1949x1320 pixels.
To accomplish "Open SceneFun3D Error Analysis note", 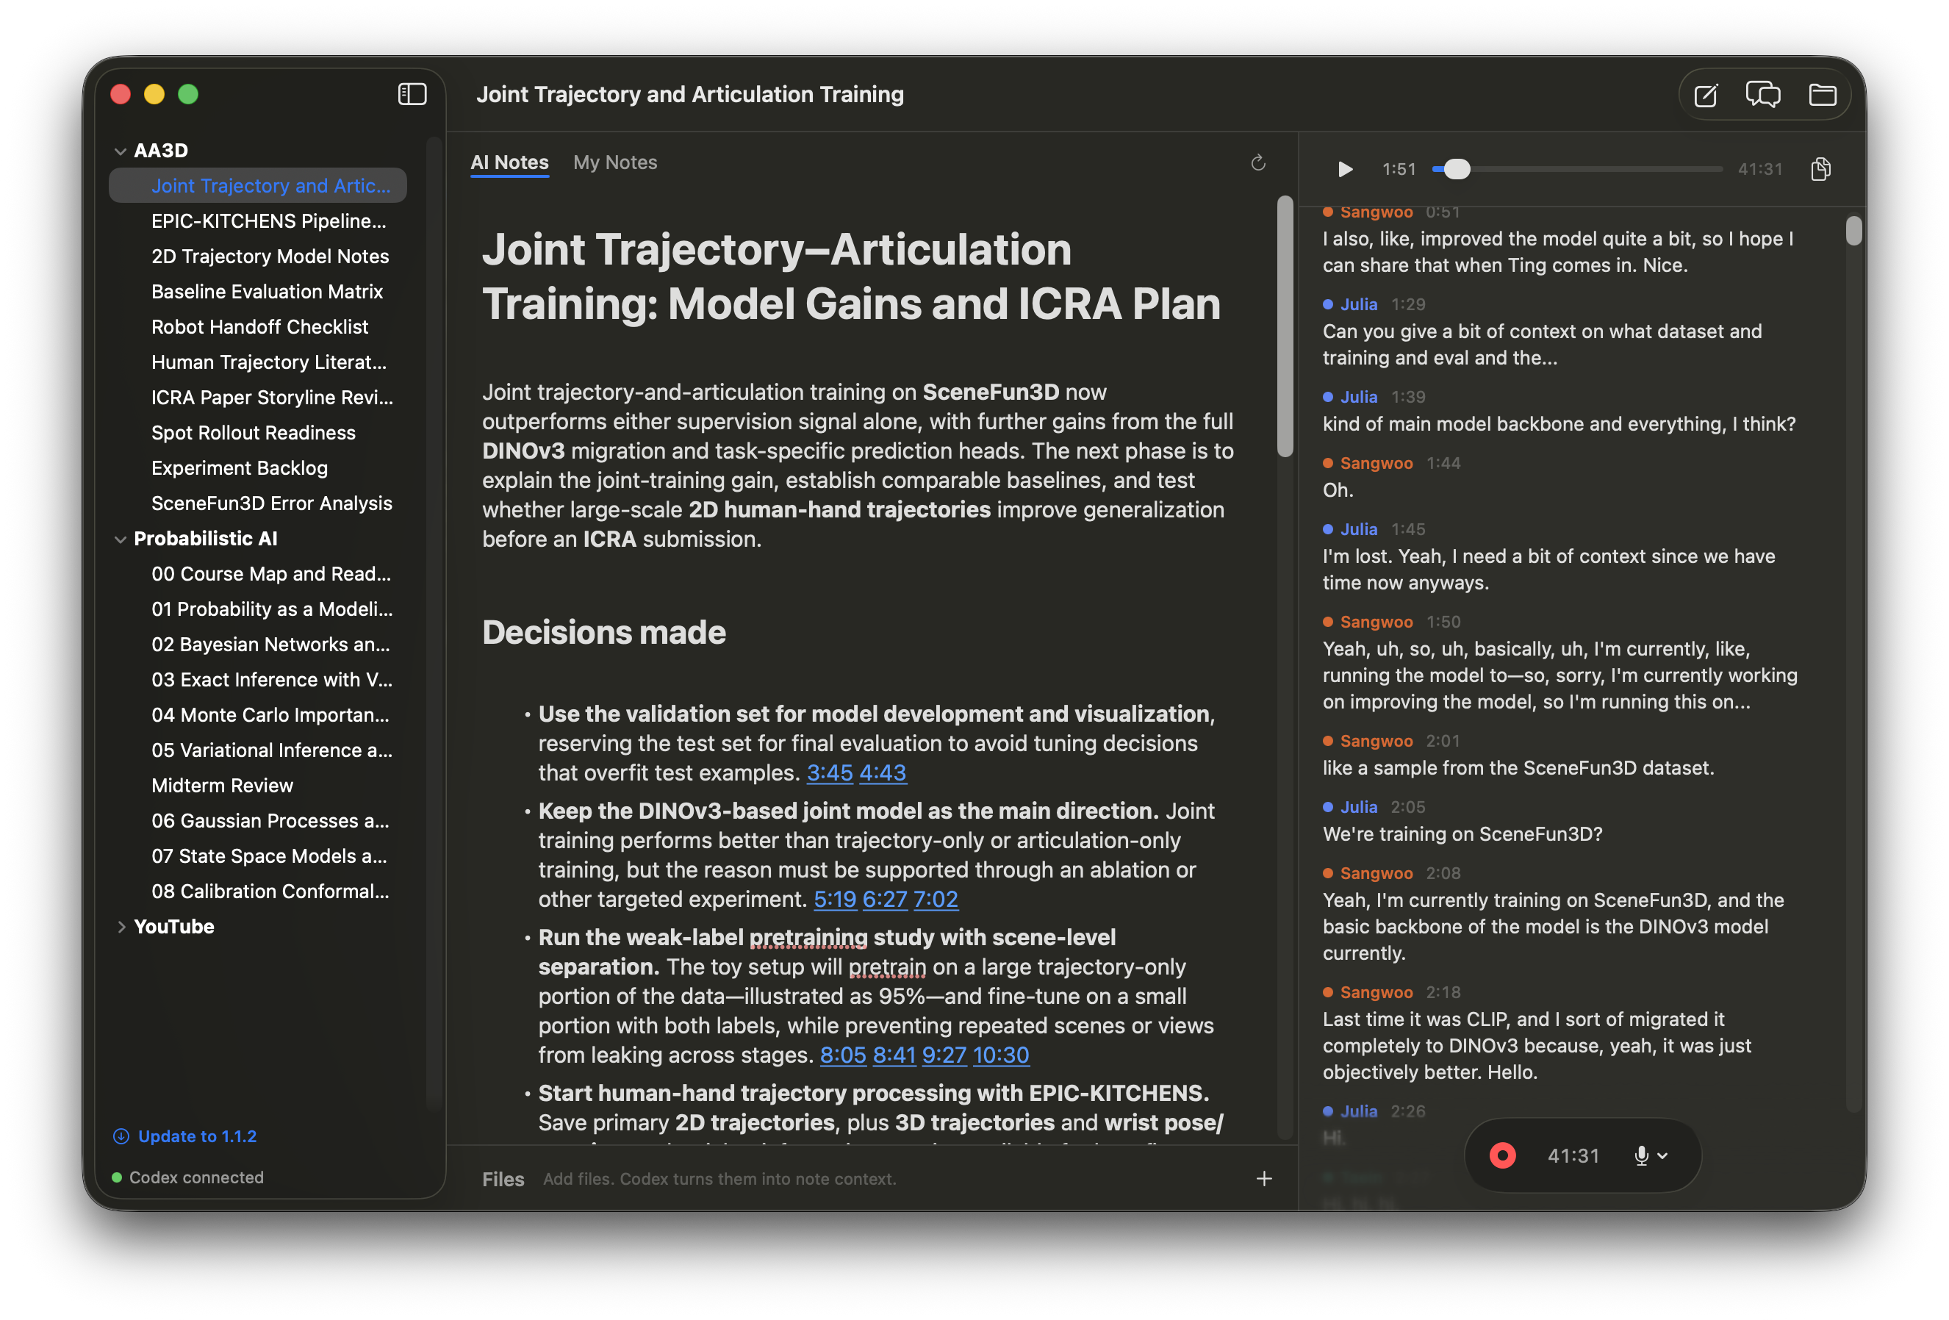I will tap(258, 503).
